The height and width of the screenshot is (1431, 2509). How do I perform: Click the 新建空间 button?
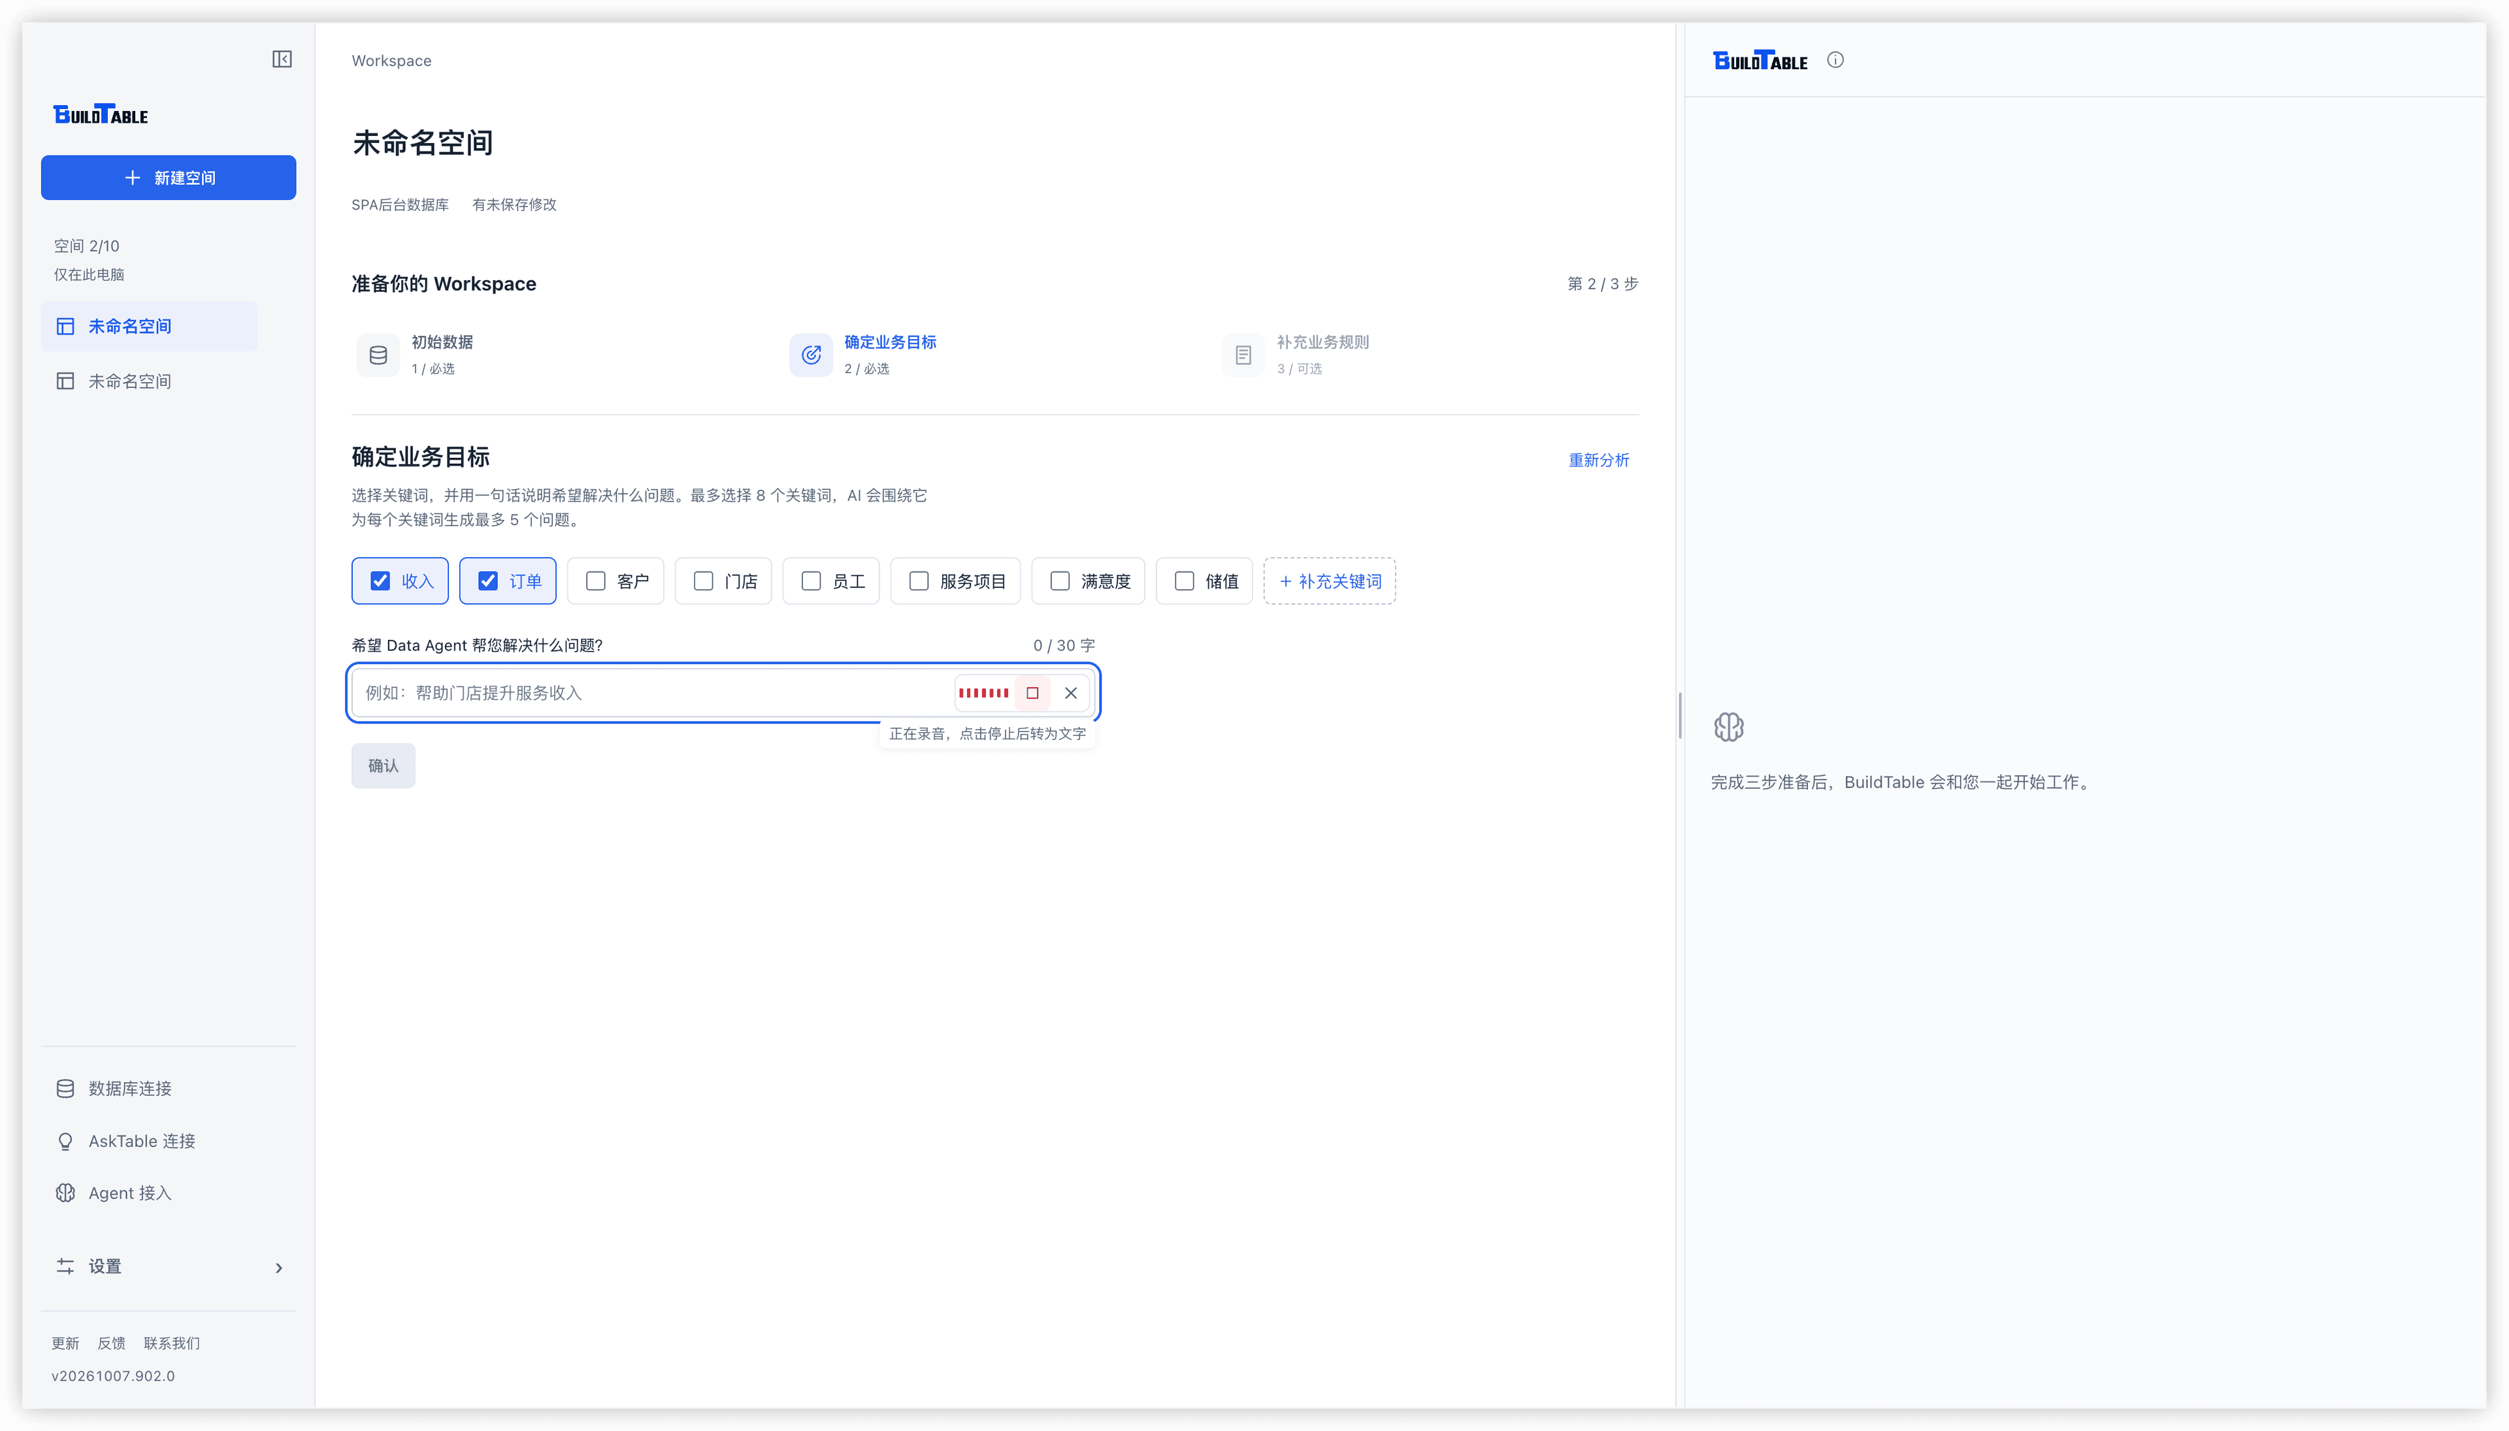coord(168,178)
